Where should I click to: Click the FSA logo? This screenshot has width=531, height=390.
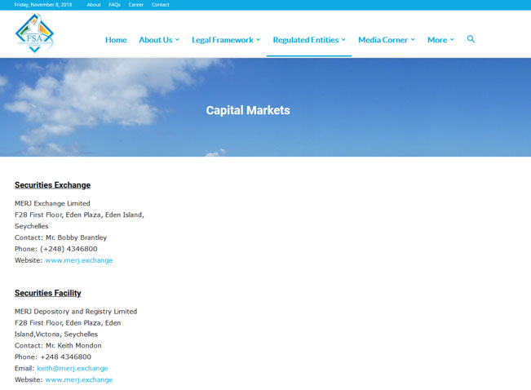(34, 33)
